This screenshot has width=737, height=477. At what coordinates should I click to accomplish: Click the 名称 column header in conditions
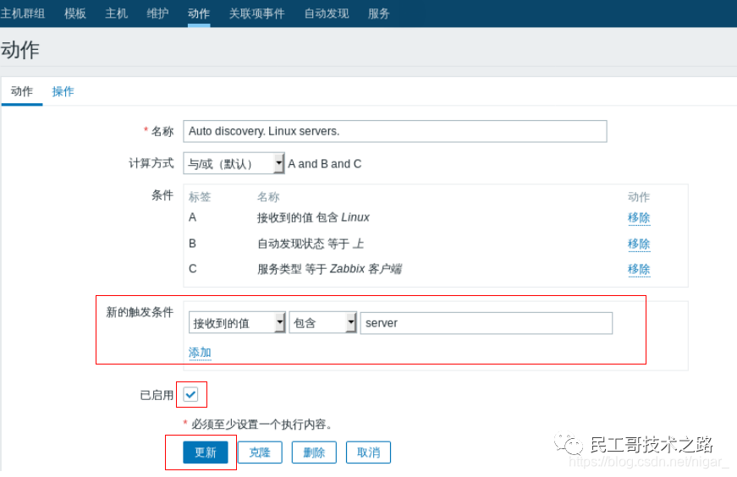coord(268,197)
